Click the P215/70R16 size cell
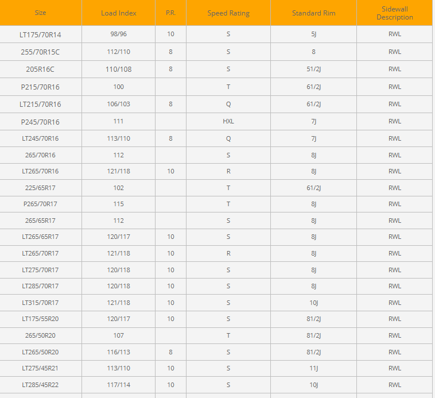435x398 pixels. point(40,87)
